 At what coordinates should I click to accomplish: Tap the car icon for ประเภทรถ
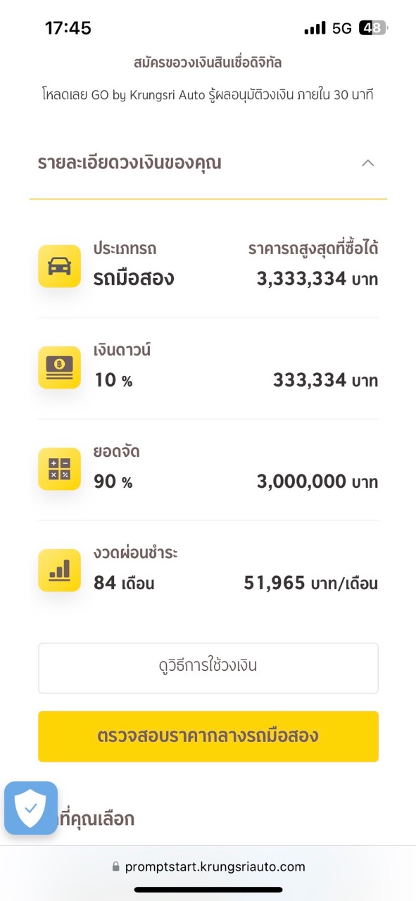coord(59,266)
